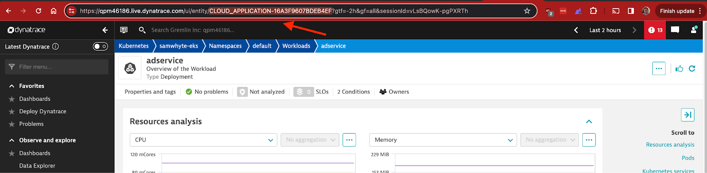Open workload more options ellipsis button

click(x=658, y=68)
